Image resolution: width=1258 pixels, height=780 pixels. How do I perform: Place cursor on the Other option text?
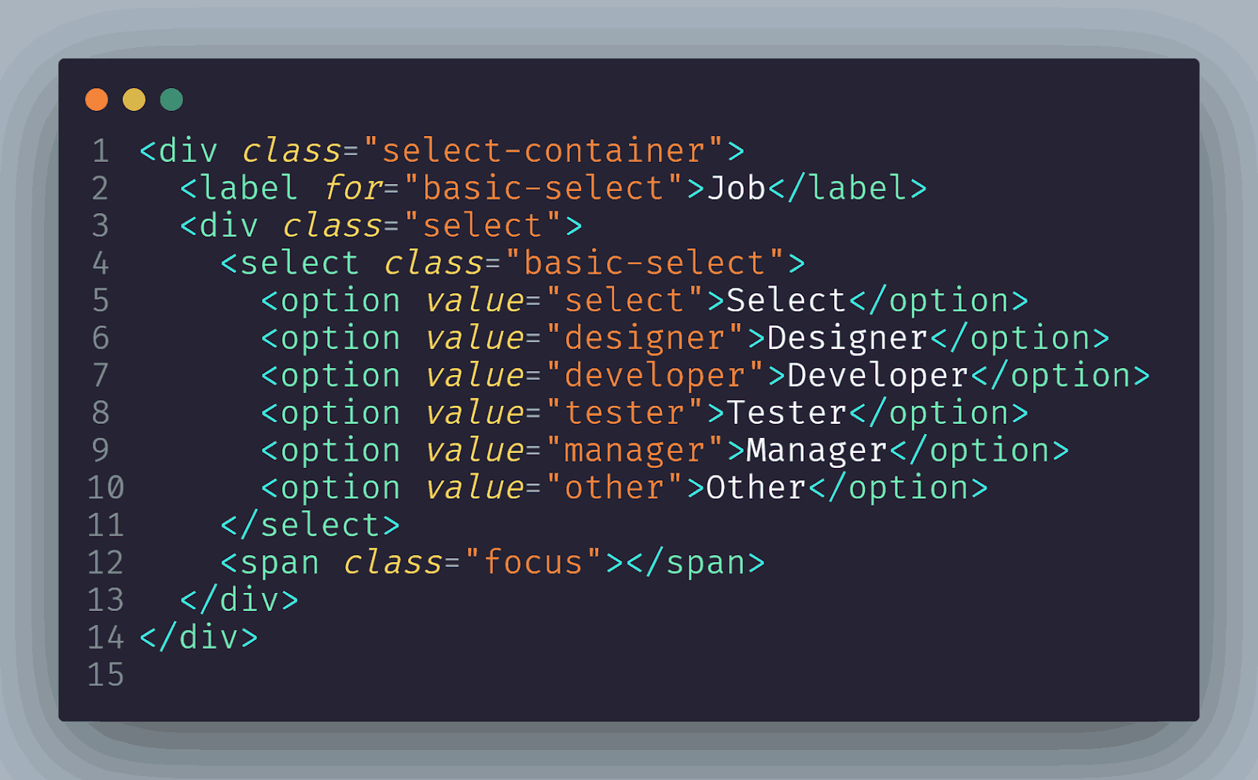756,488
